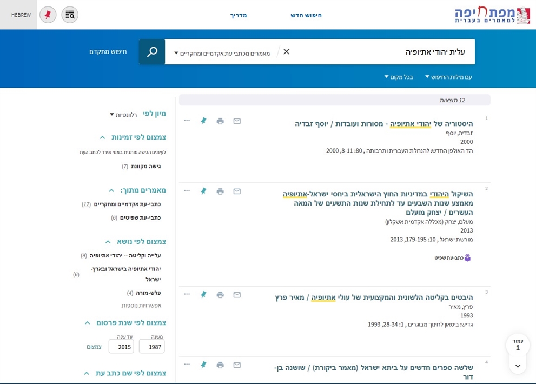Open the 'עם מילות החיפוש' dropdown

click(448, 77)
